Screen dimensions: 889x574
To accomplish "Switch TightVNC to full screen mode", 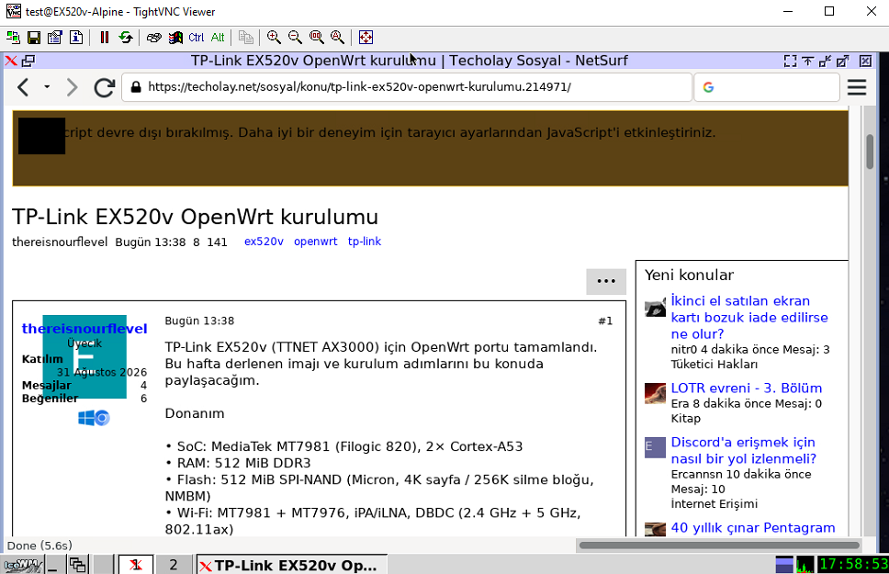I will (x=366, y=38).
